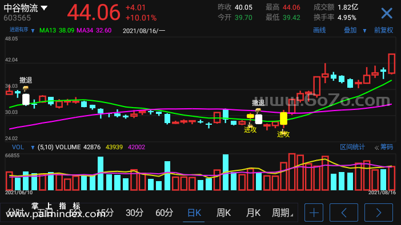
Task: Expand the 筹码 chip distribution panel
Action: click(384, 147)
